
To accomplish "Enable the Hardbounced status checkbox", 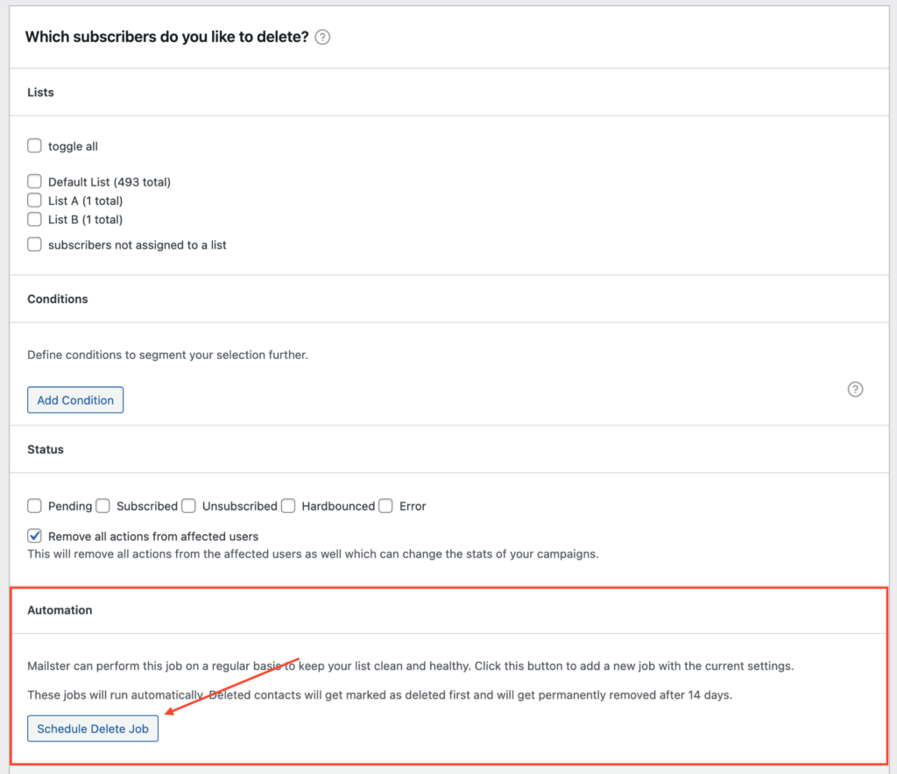I will [288, 506].
